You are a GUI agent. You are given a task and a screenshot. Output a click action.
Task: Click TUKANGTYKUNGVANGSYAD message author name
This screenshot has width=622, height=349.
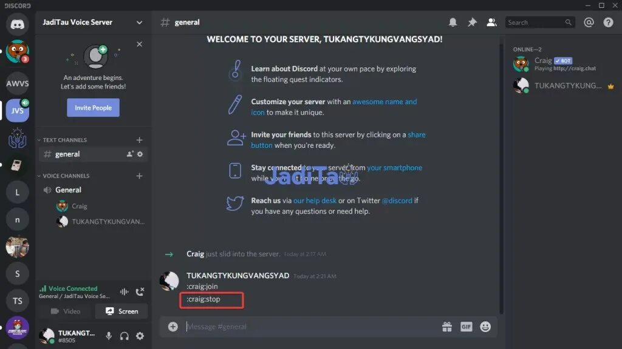click(238, 276)
